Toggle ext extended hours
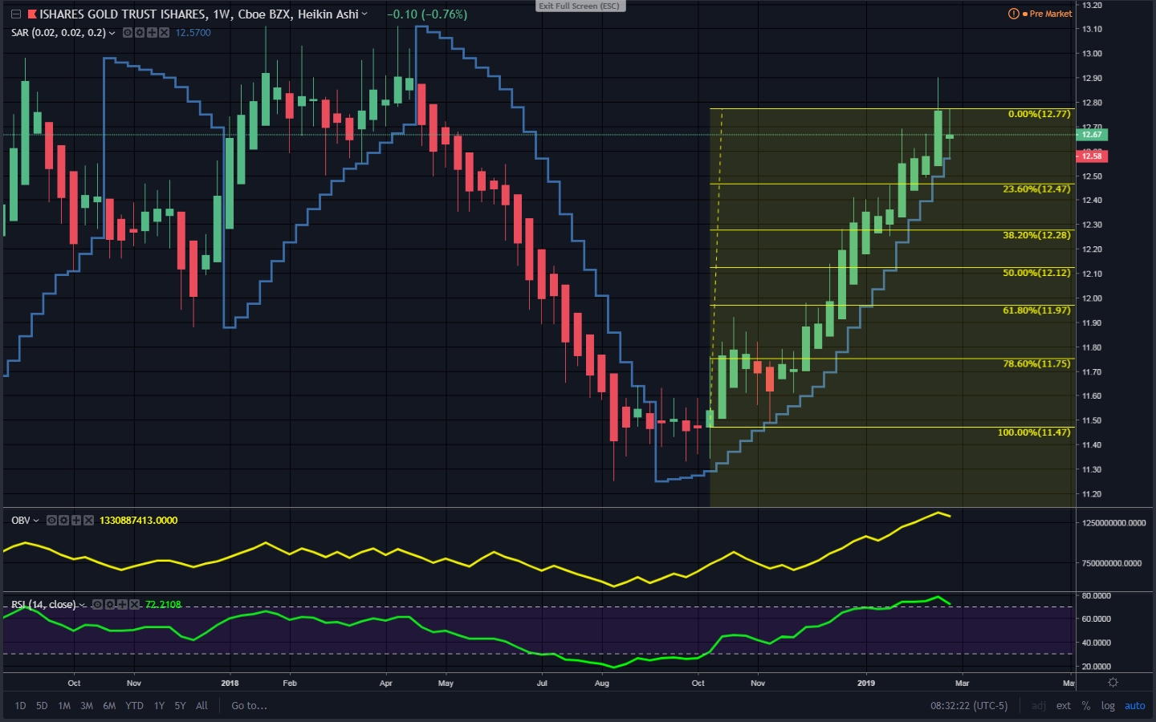The width and height of the screenshot is (1156, 722). (1064, 706)
